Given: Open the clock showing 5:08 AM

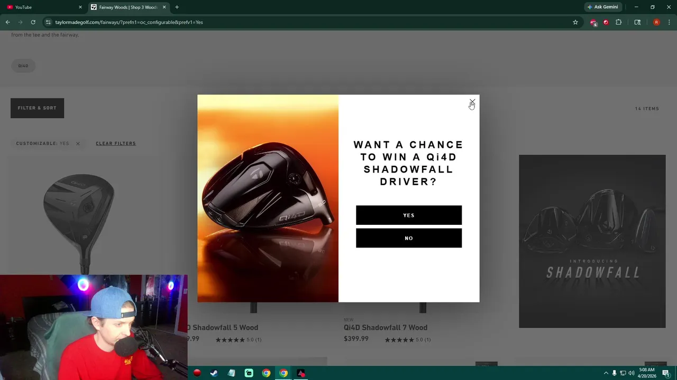Looking at the screenshot, I should tap(646, 373).
